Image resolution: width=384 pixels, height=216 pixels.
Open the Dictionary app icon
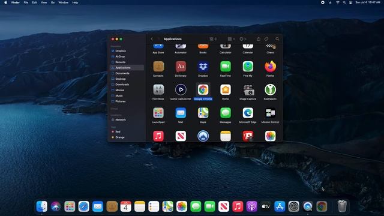(181, 67)
